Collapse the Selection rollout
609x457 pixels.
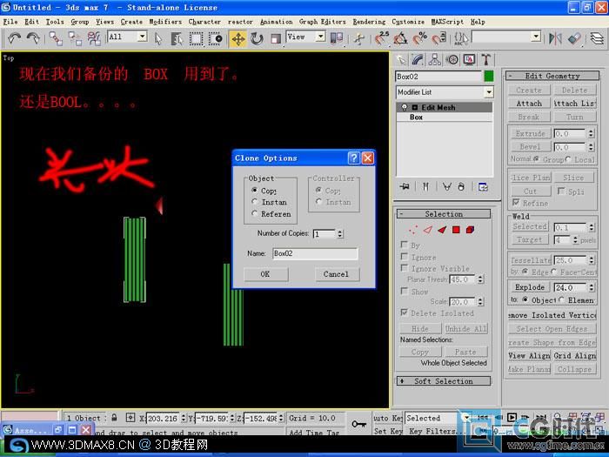pyautogui.click(x=443, y=214)
